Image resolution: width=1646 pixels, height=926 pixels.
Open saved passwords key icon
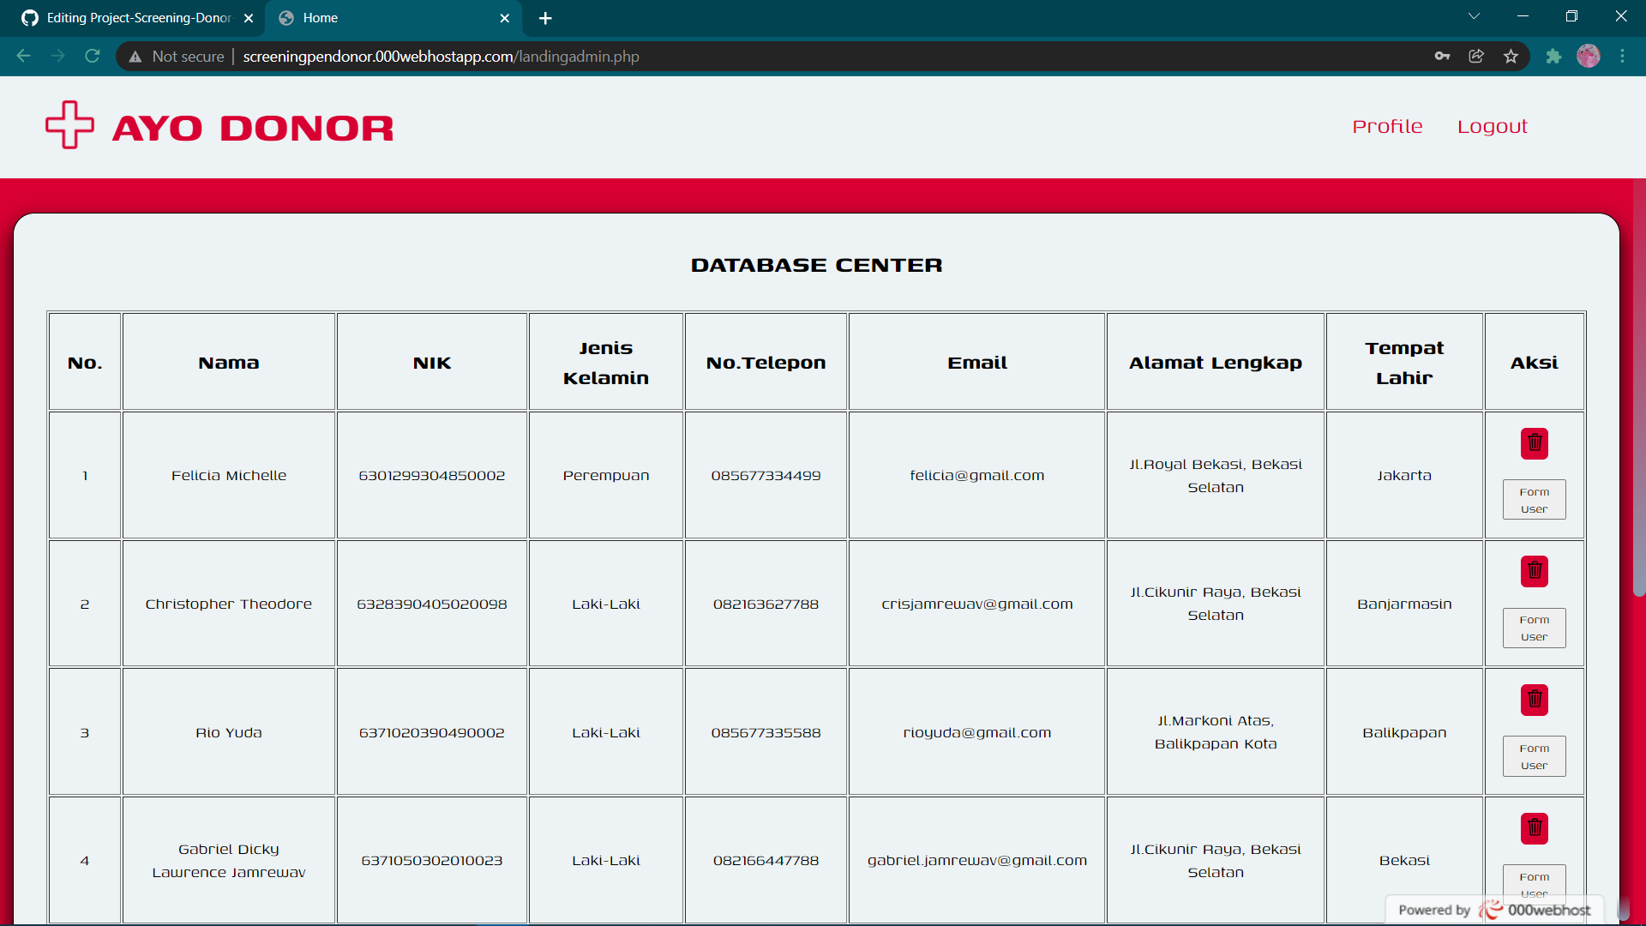1442,56
